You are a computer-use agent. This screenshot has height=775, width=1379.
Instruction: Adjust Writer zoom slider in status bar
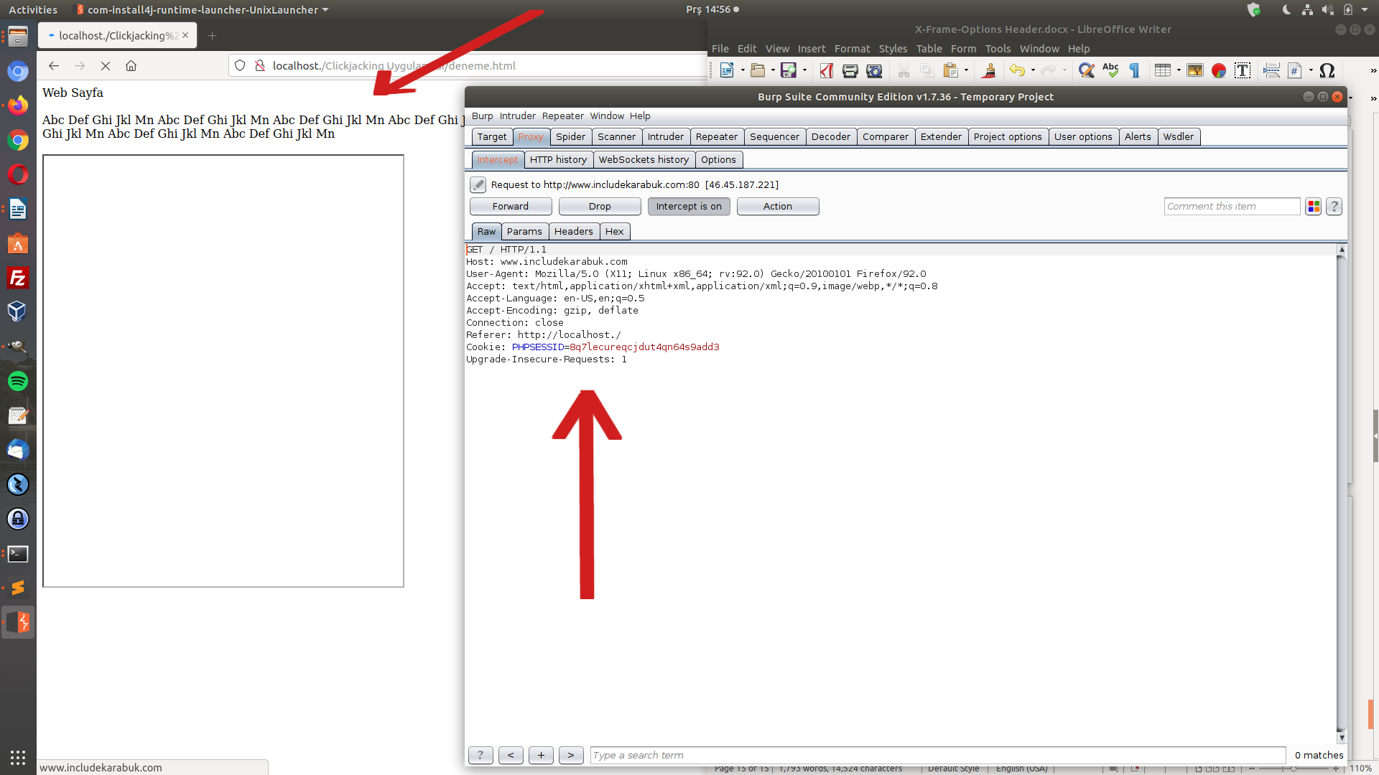click(x=1294, y=769)
